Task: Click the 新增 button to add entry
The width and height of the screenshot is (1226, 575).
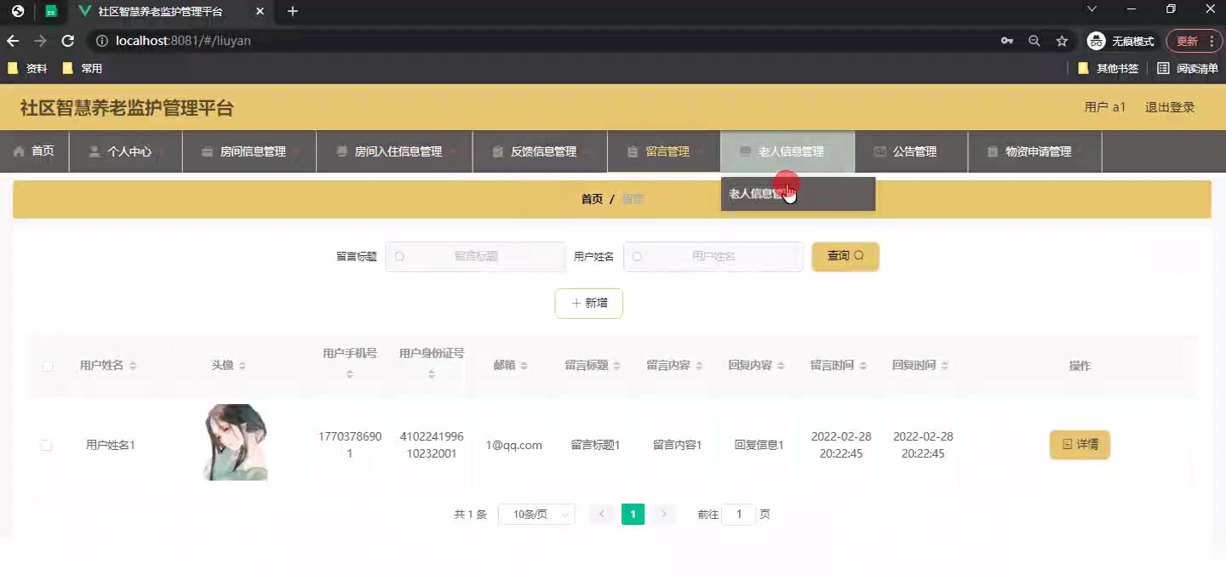Action: (588, 302)
